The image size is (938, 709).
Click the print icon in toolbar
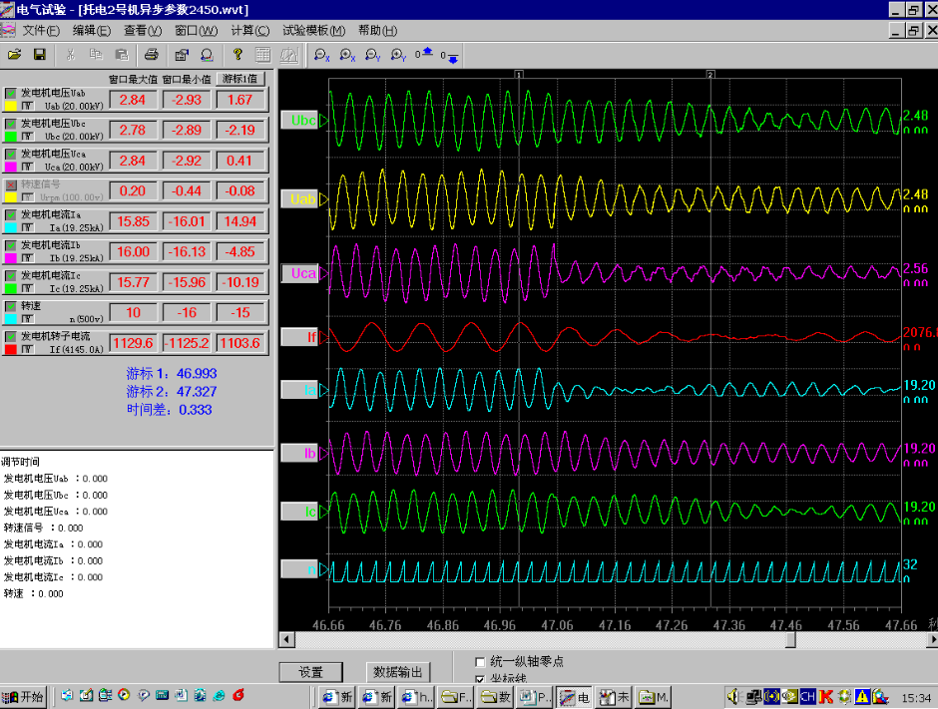pos(152,54)
